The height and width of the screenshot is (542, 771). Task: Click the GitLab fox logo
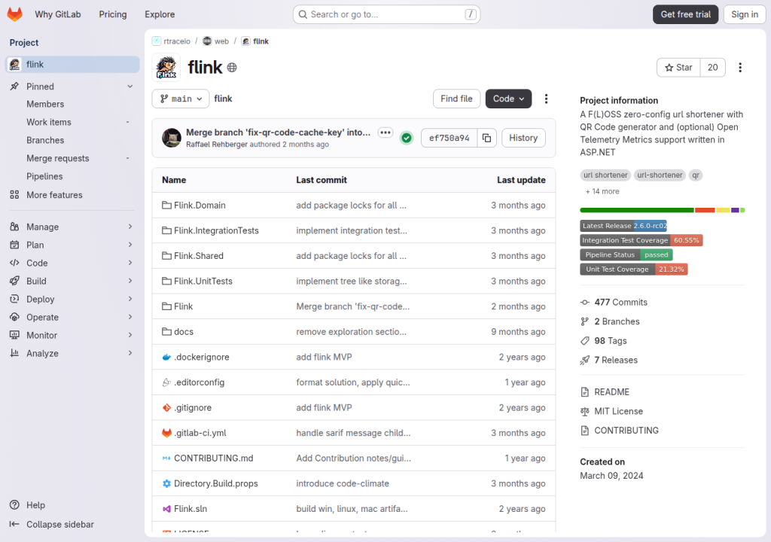(15, 14)
